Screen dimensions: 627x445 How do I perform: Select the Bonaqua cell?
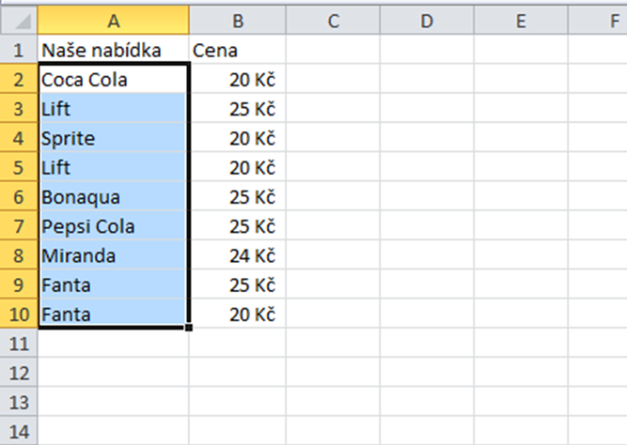114,197
